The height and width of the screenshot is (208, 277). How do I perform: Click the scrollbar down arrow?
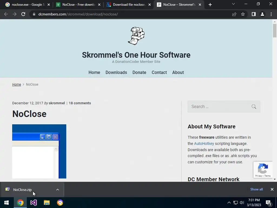click(275, 179)
